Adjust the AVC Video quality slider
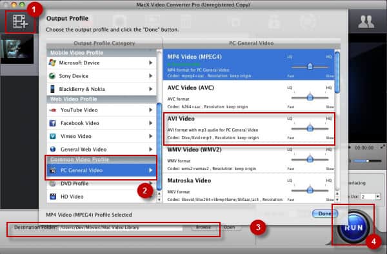The image size is (387, 254). [x=310, y=97]
